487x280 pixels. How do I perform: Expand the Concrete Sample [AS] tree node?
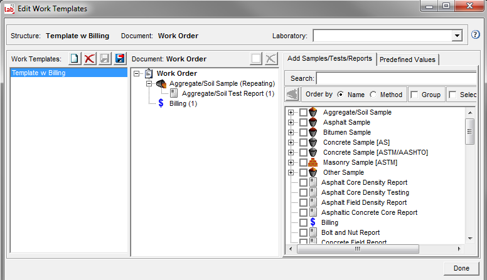(291, 142)
